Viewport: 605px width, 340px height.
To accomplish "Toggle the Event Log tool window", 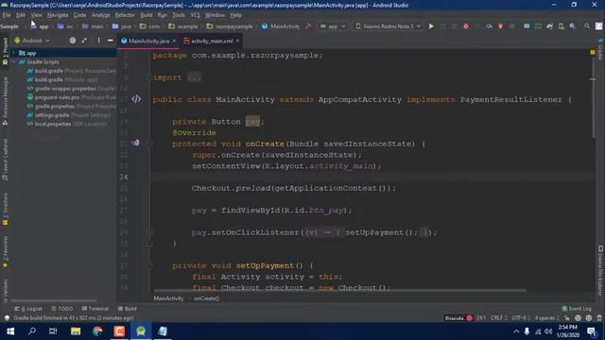I will click(x=577, y=309).
